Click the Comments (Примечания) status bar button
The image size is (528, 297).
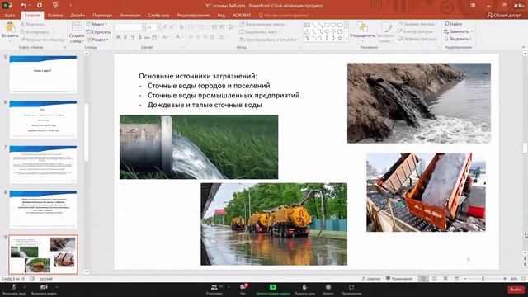click(399, 279)
